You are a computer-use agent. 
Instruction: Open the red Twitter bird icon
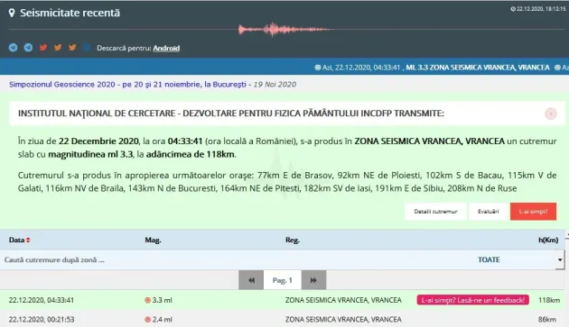point(43,48)
